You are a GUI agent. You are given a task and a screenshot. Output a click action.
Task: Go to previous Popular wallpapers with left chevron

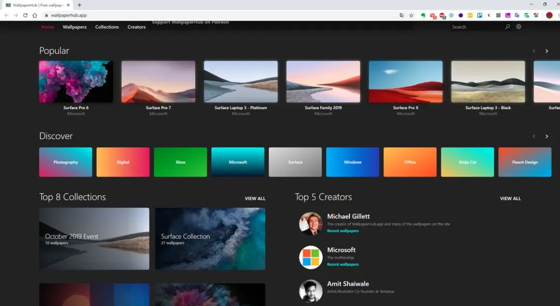pyautogui.click(x=534, y=51)
